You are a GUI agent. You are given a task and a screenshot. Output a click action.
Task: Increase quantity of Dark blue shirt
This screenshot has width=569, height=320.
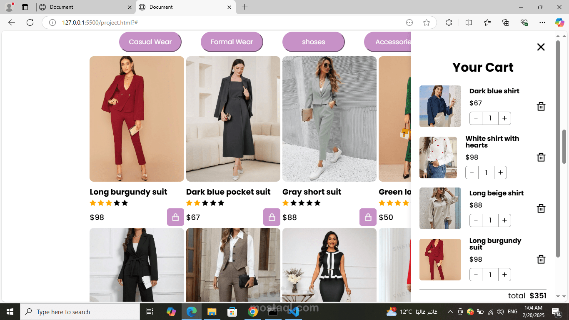tap(504, 118)
